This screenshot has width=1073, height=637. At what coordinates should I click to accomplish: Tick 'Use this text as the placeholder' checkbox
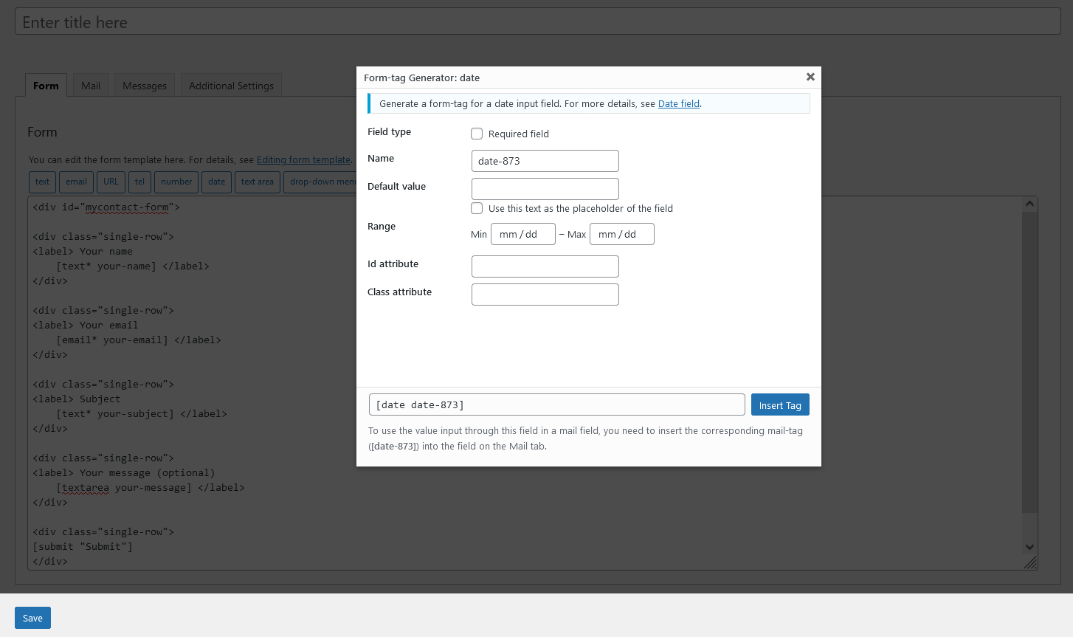pos(477,208)
